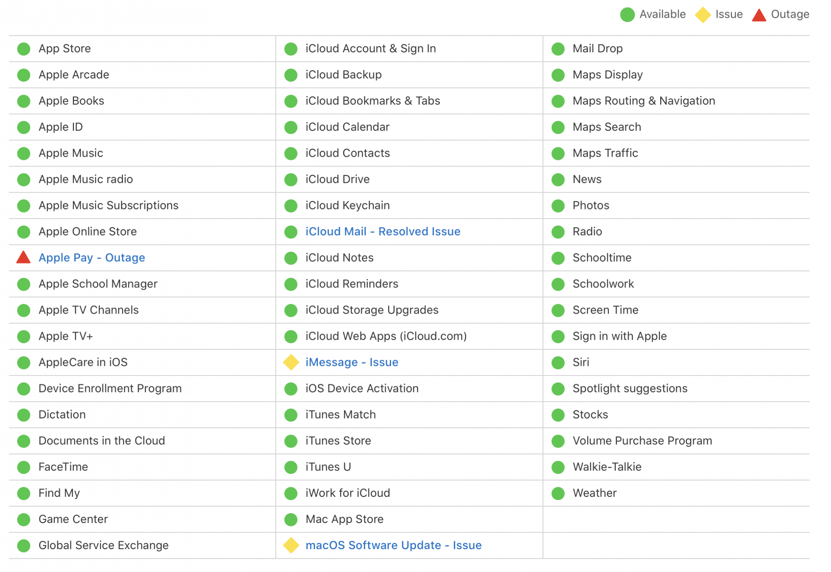Open the macOS Software Update - Issue link
Image resolution: width=831 pixels, height=572 pixels.
click(x=393, y=545)
